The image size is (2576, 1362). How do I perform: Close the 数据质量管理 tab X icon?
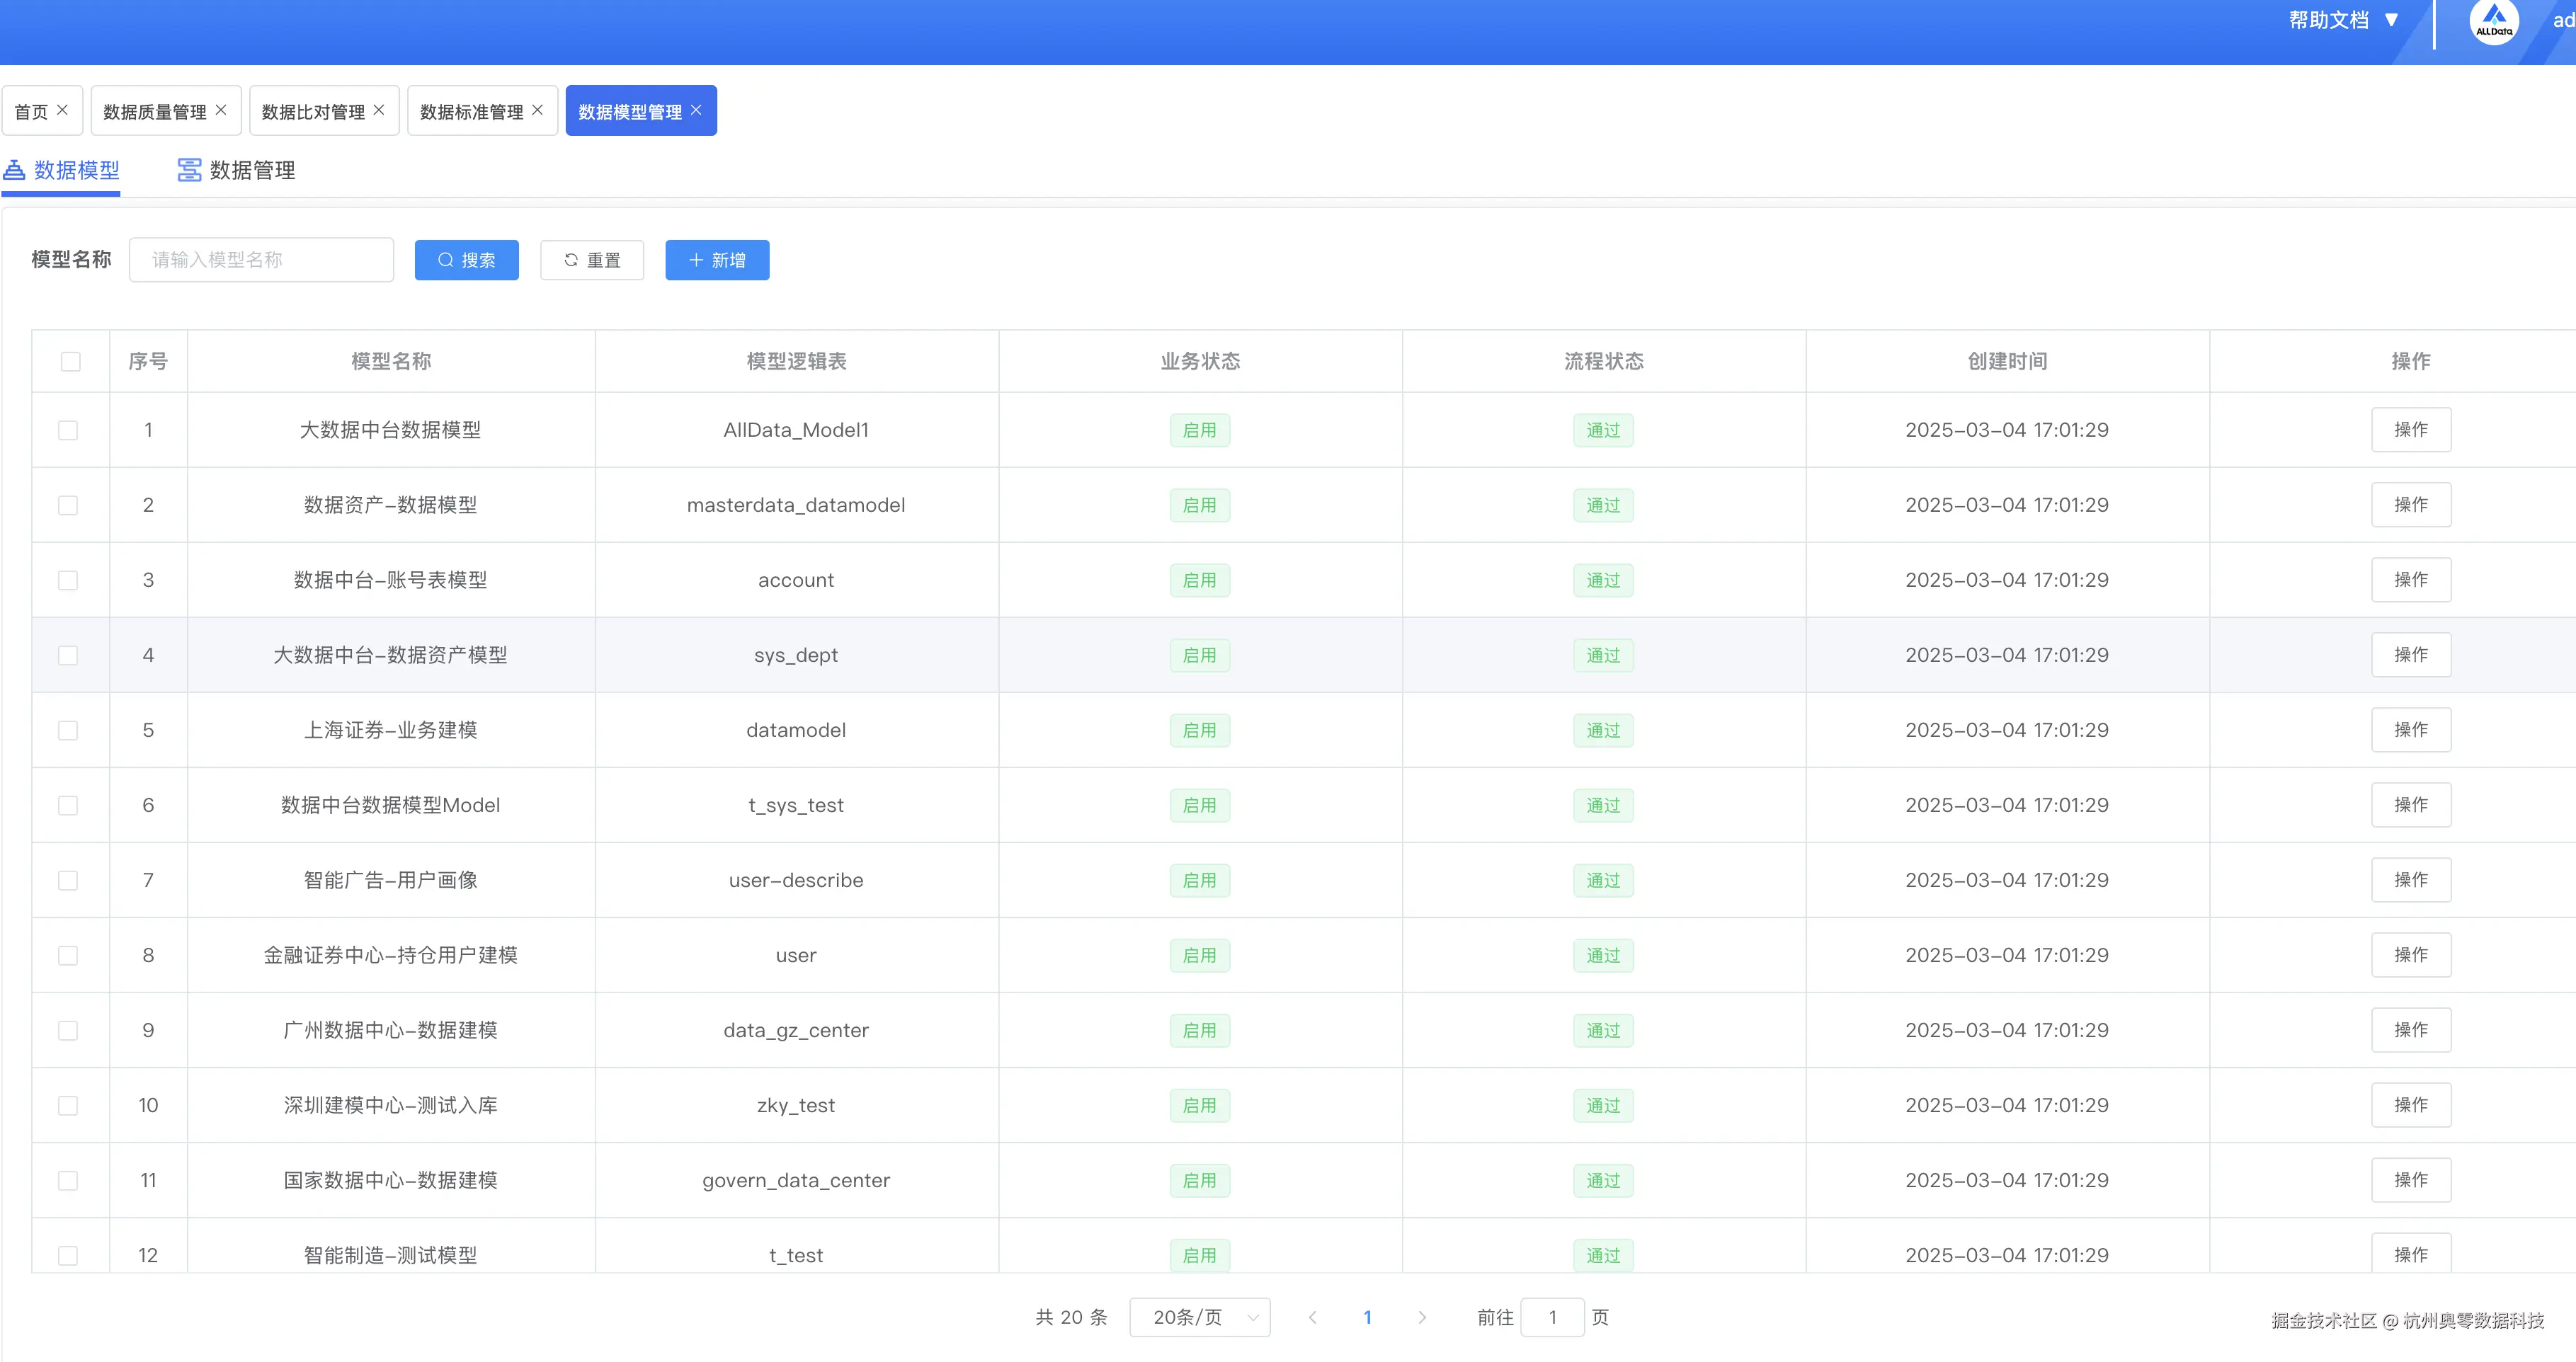[x=221, y=110]
